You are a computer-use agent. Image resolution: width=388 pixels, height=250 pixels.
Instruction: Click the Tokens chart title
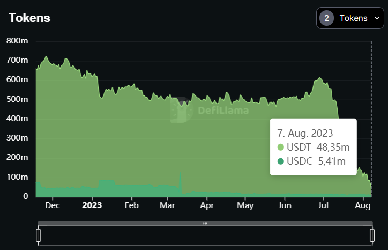click(x=29, y=18)
